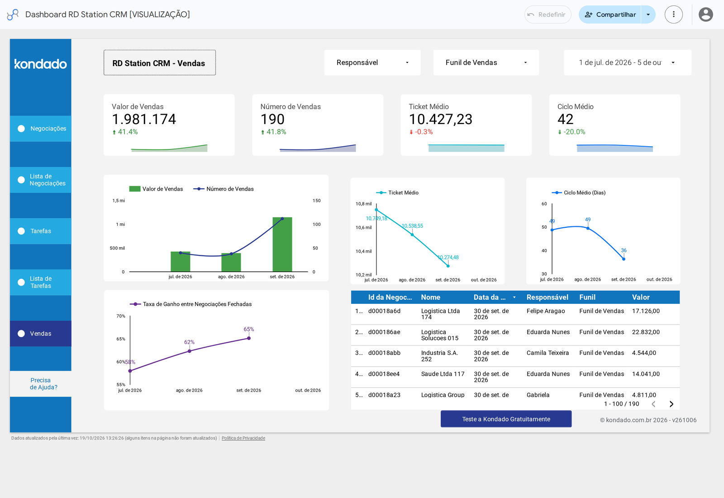Viewport: 724px width, 498px height.
Task: Sort table by Valor column header
Action: click(x=641, y=297)
